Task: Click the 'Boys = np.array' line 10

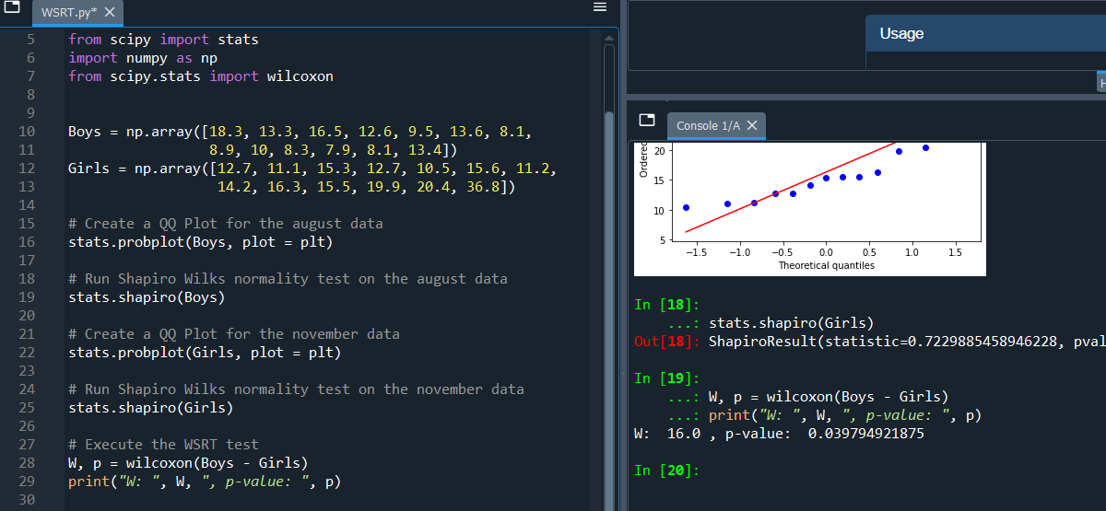Action: 300,132
